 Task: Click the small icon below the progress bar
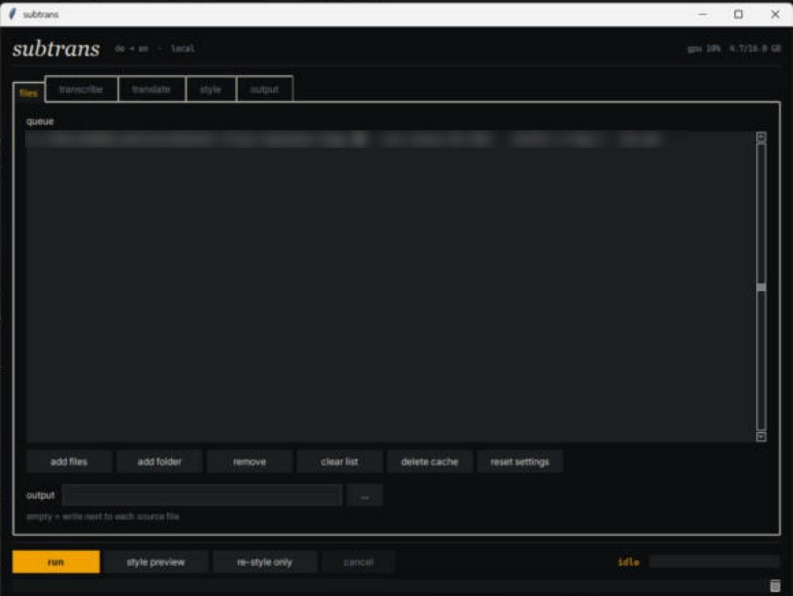point(775,586)
